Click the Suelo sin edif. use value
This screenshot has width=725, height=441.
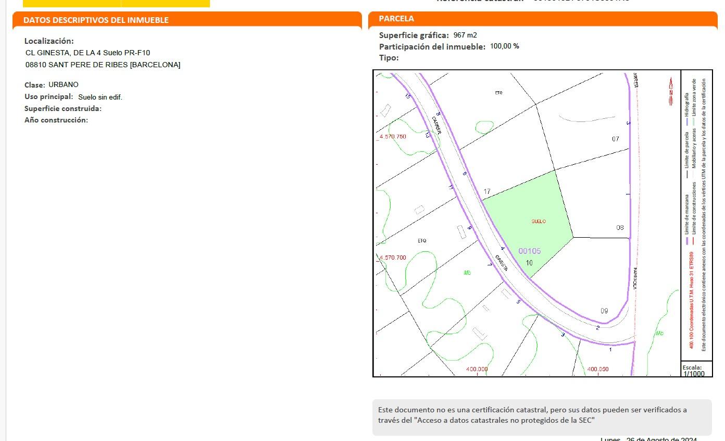pyautogui.click(x=100, y=97)
